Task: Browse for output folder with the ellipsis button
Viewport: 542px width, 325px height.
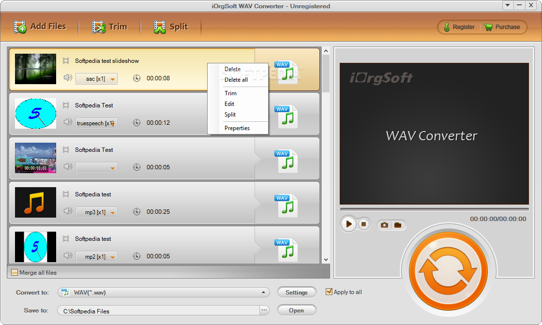Action: point(264,310)
